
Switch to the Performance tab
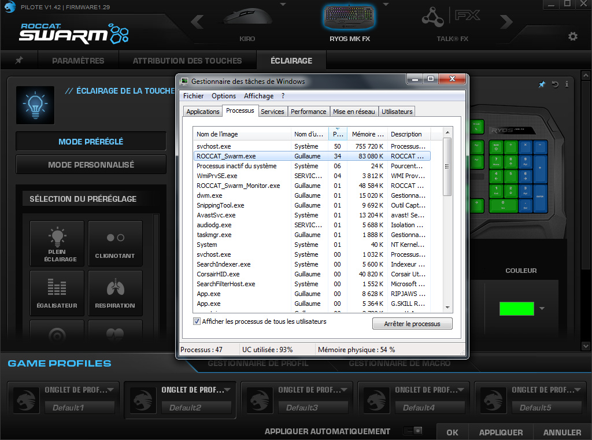pos(308,112)
